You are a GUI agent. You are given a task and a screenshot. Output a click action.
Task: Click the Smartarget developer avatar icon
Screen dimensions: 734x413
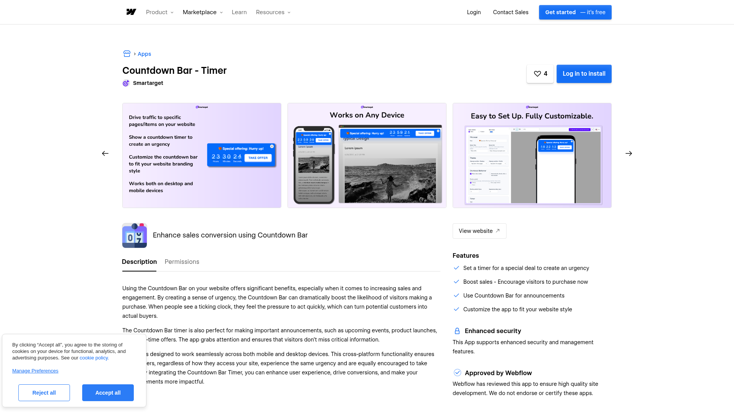[126, 83]
